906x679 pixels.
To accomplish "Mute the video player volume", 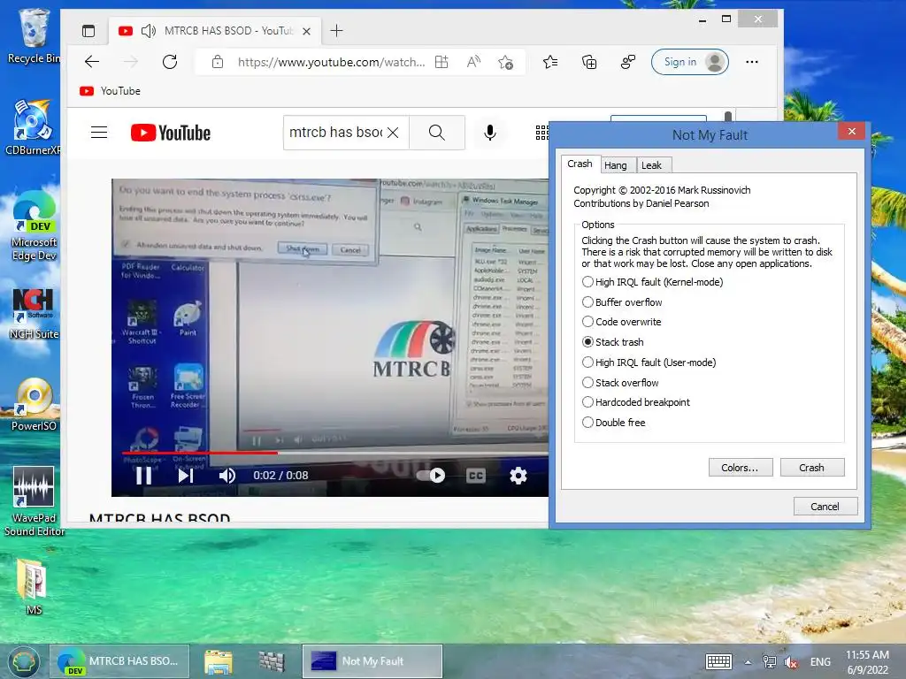I will click(x=227, y=475).
